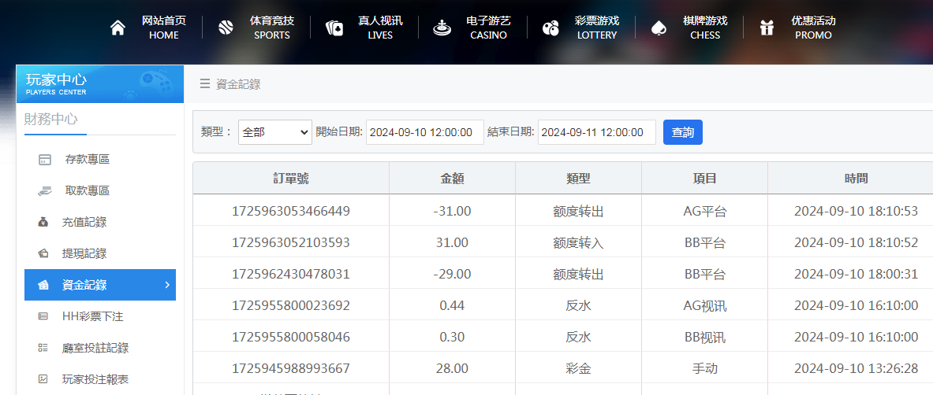Click the hamburger icon beside 資金記錄

tap(205, 84)
